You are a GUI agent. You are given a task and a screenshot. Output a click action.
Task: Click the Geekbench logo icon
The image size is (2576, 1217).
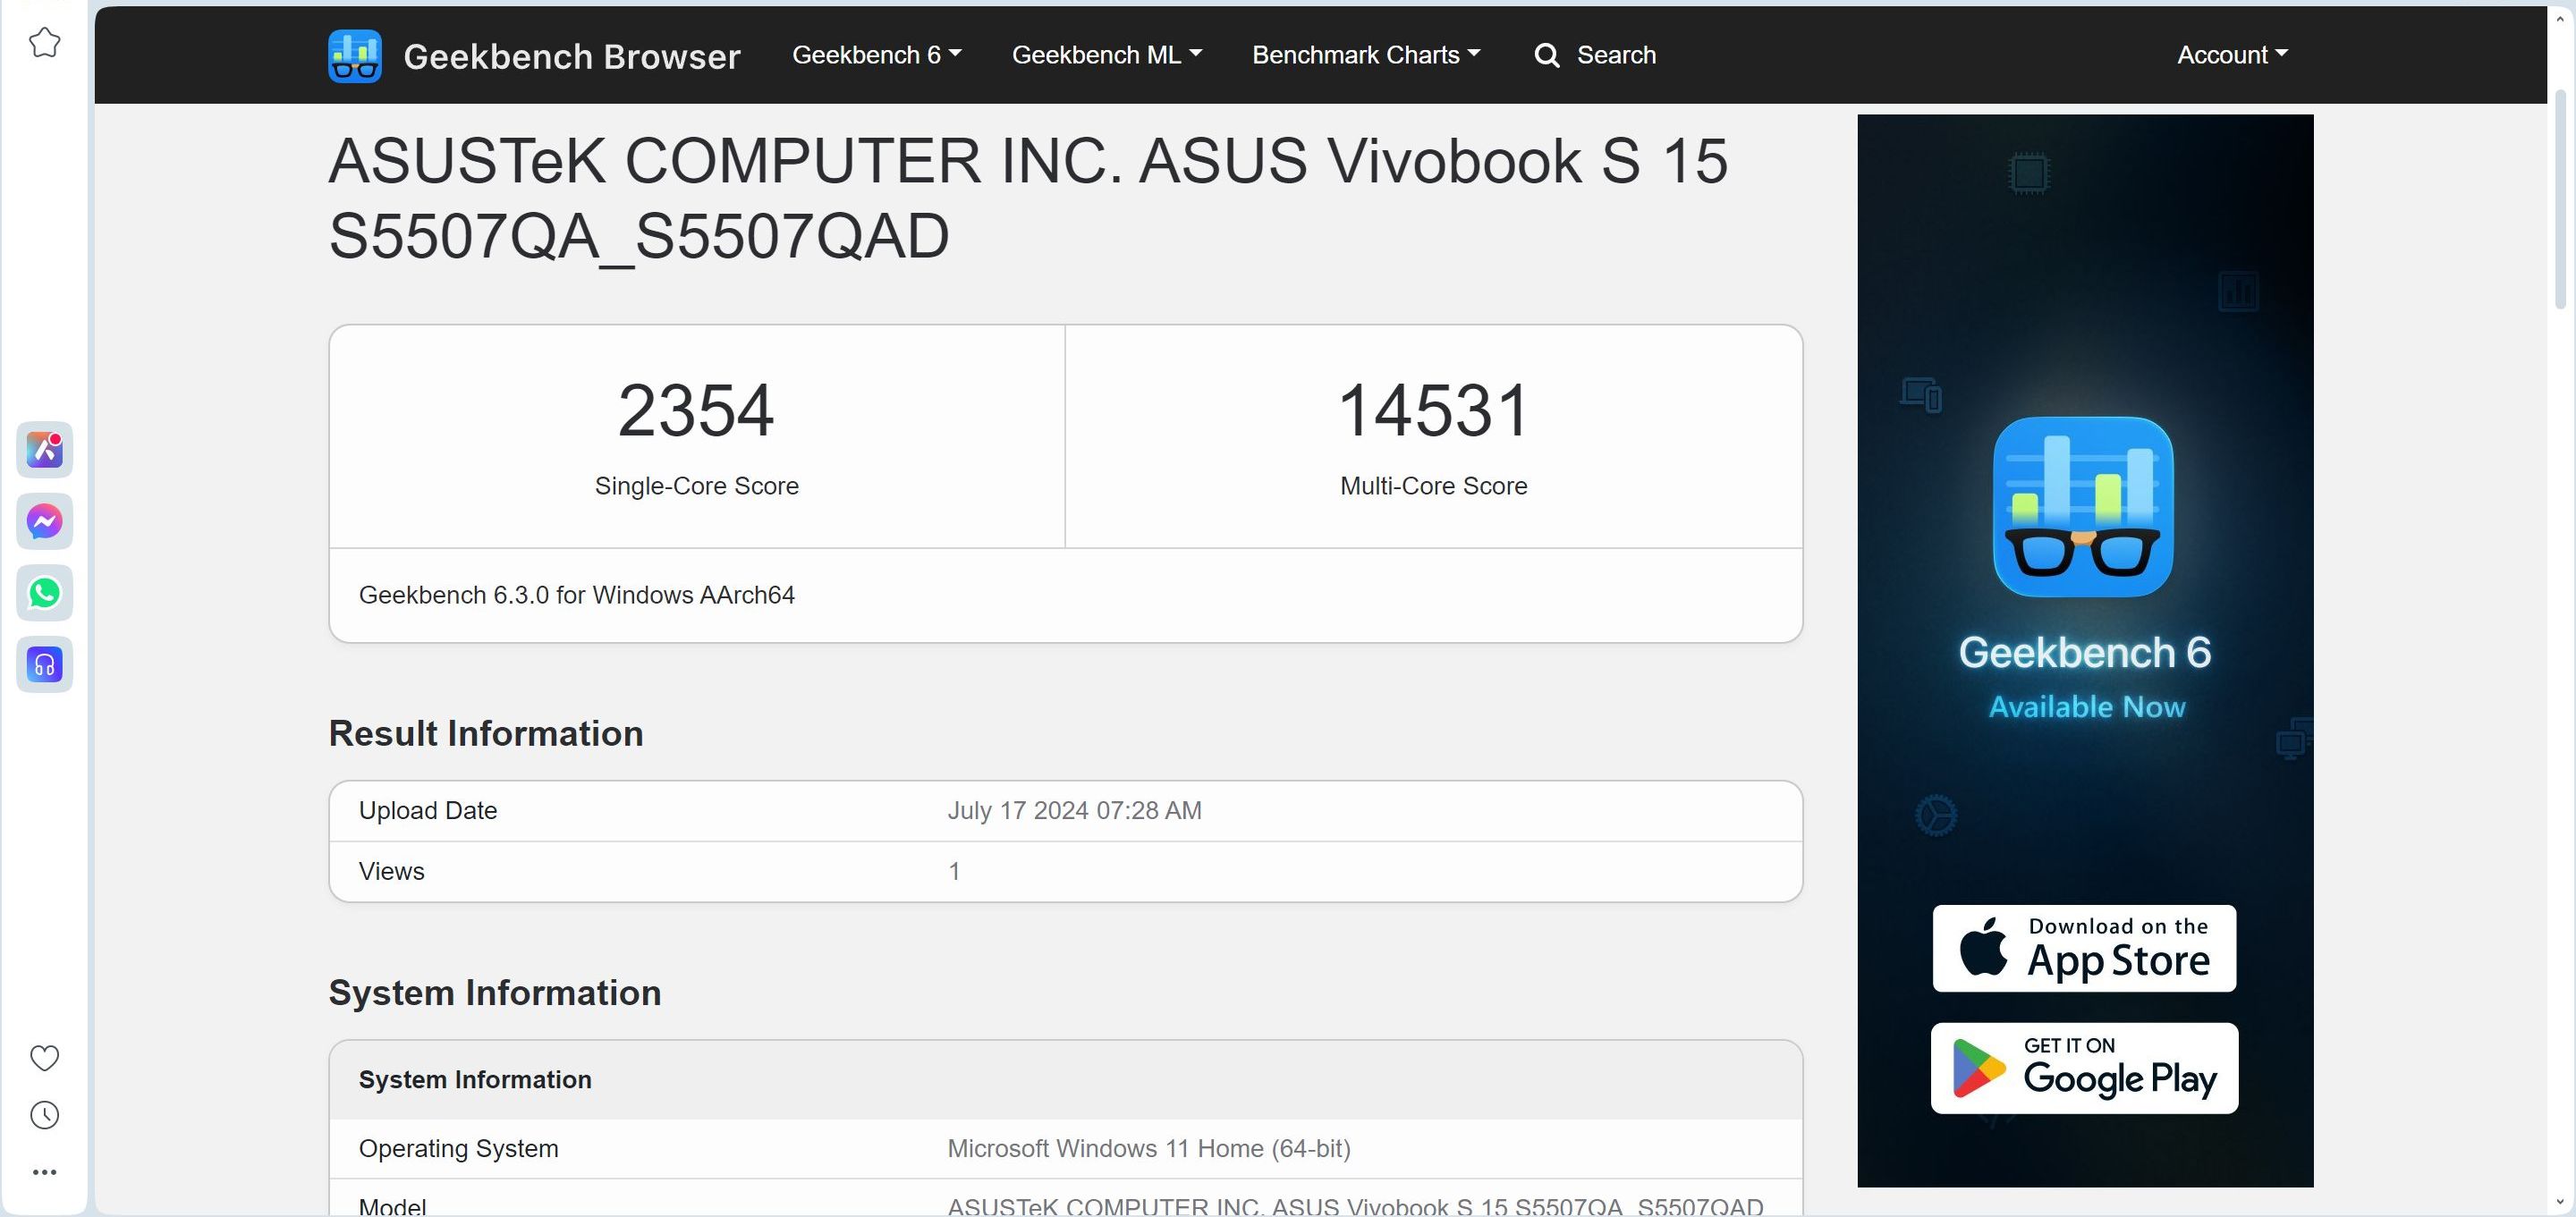(354, 56)
